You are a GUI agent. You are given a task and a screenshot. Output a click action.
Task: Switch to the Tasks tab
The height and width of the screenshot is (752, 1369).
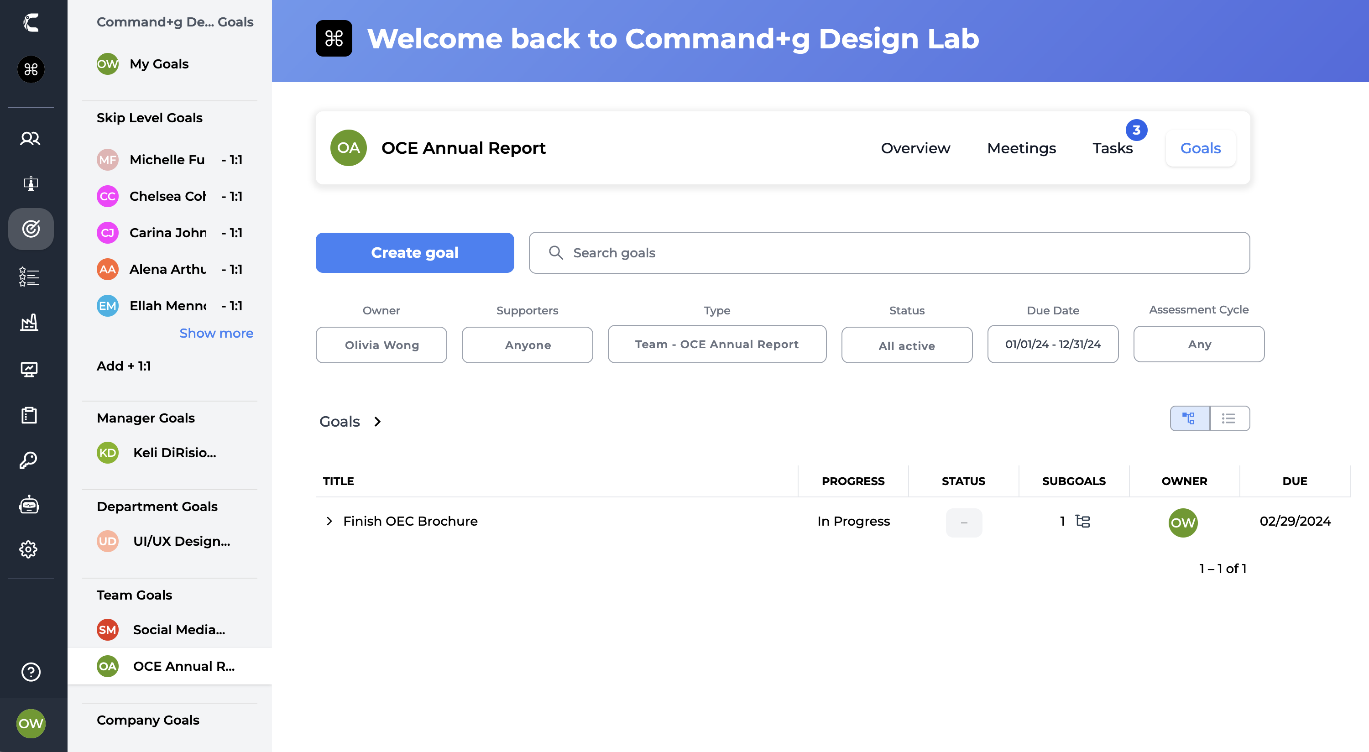1113,148
